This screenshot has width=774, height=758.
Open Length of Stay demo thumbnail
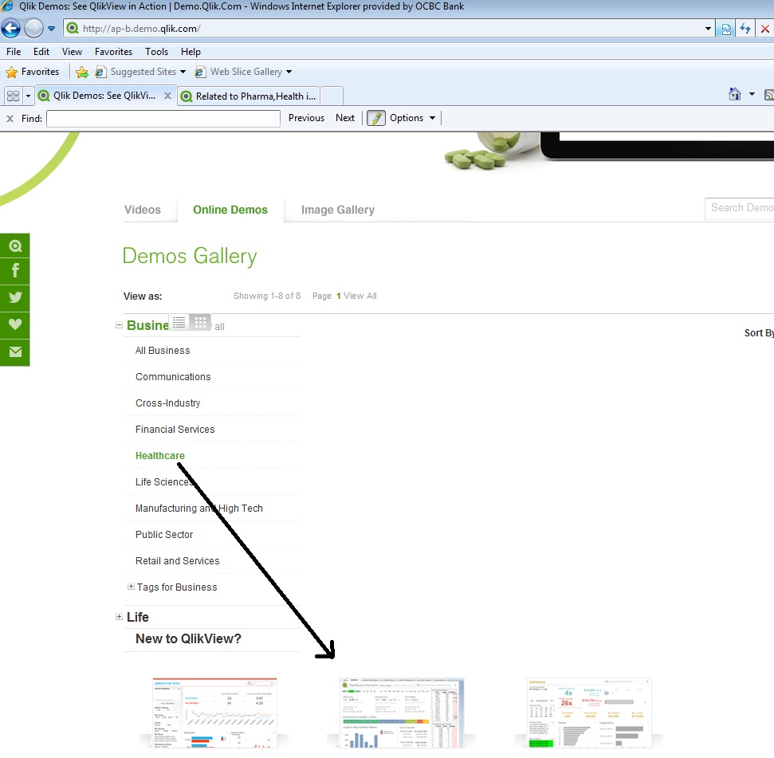point(214,713)
